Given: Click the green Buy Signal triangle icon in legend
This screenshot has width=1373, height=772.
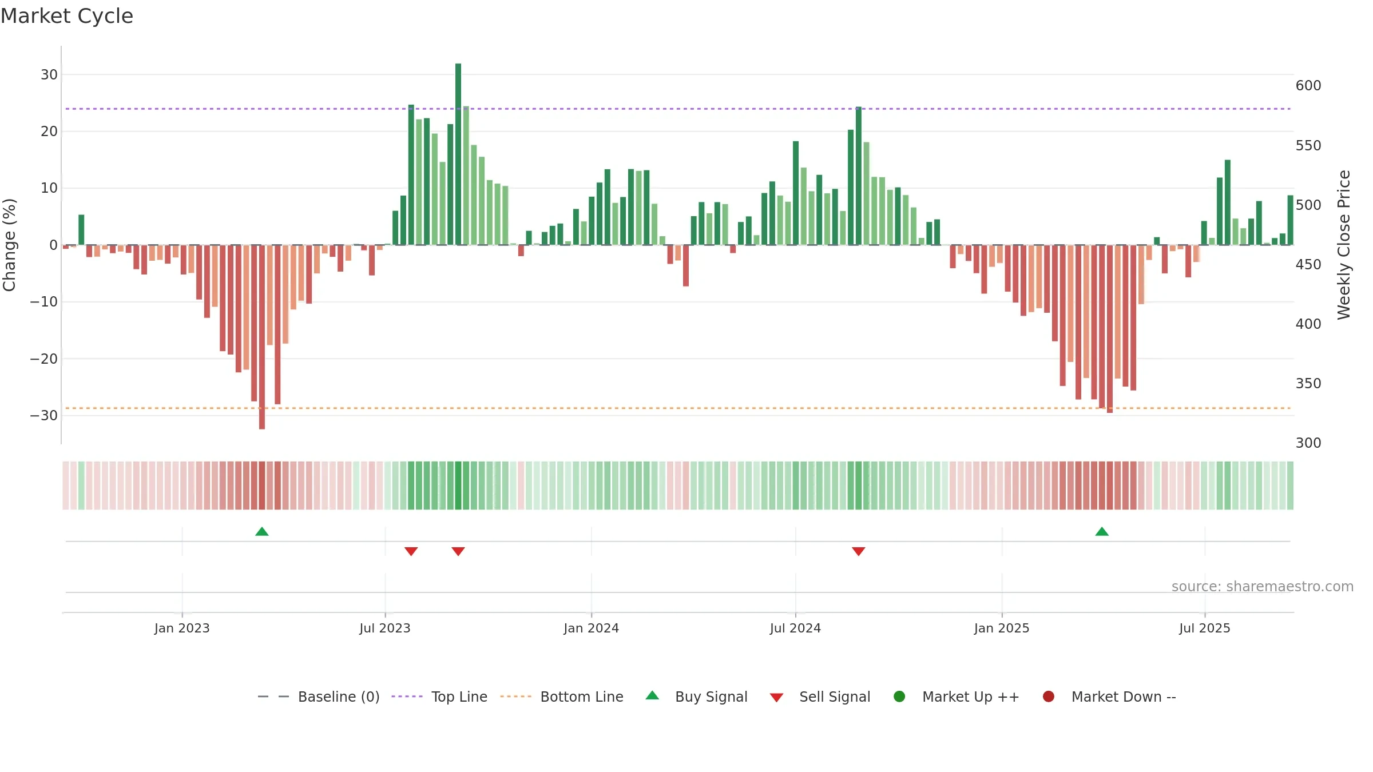Looking at the screenshot, I should pos(652,696).
